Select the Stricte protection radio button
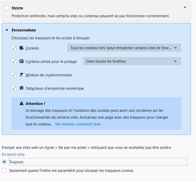Screen dimensions: 196x182 point(7,8)
